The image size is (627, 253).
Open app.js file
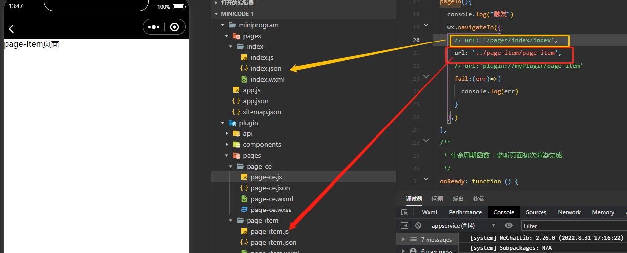click(251, 90)
